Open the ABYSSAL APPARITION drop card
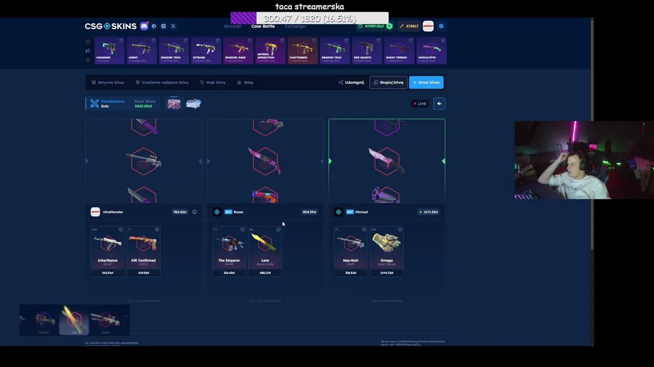 pyautogui.click(x=270, y=50)
